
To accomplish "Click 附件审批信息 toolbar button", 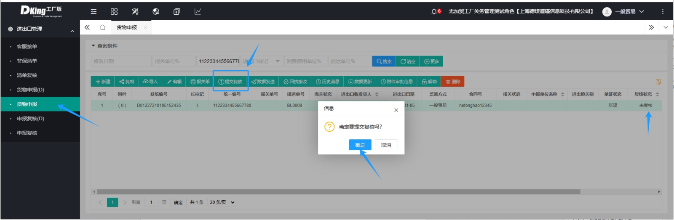I will point(397,82).
